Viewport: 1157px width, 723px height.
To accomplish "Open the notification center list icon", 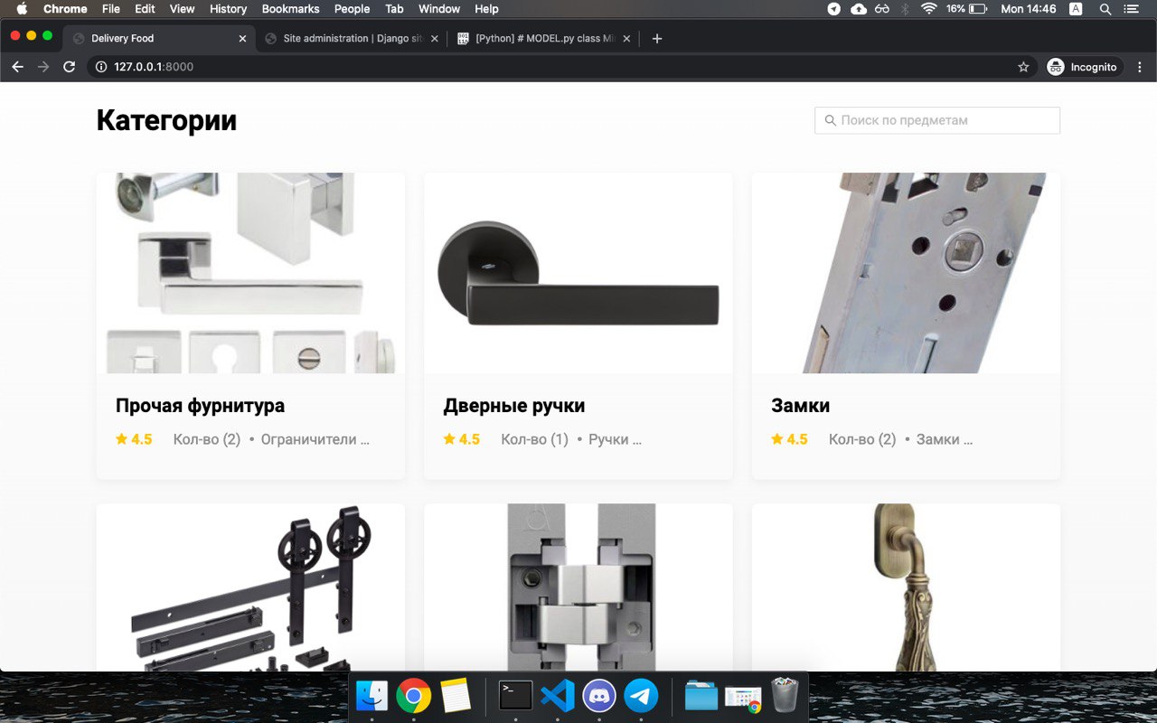I will click(1132, 9).
